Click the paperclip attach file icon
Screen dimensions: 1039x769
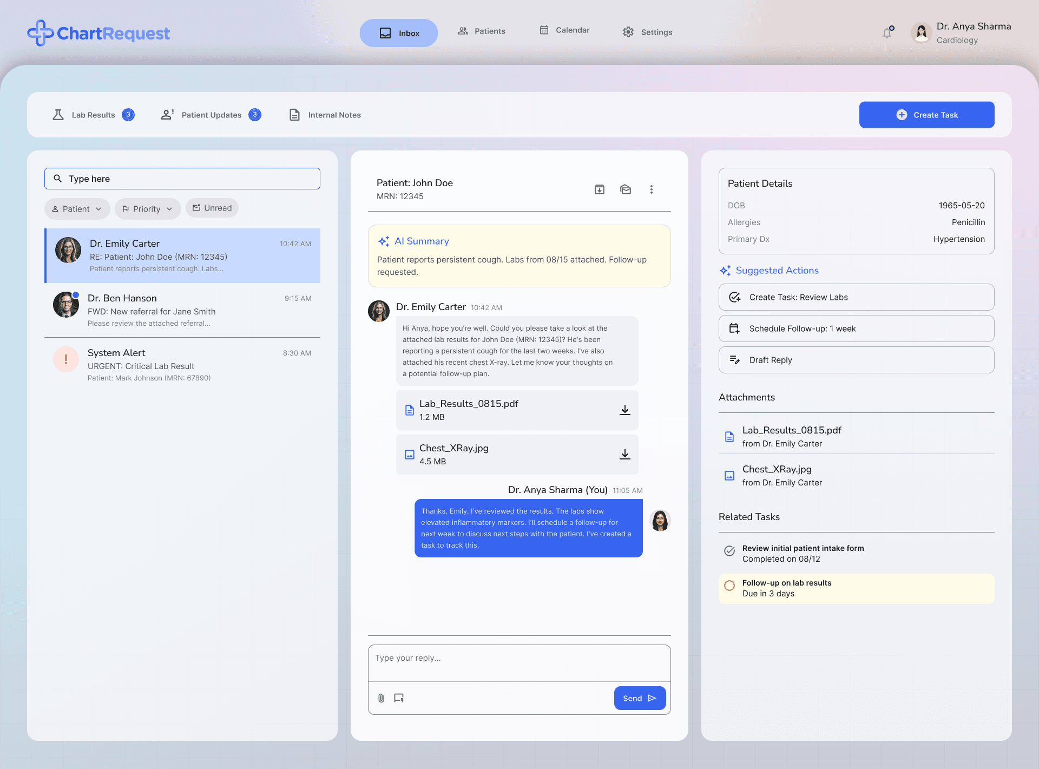click(381, 698)
